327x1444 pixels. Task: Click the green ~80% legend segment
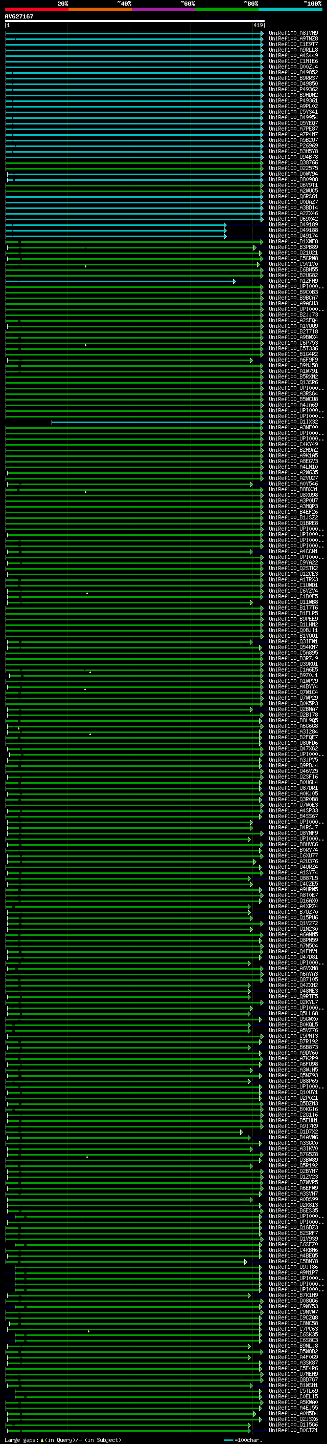pyautogui.click(x=227, y=9)
